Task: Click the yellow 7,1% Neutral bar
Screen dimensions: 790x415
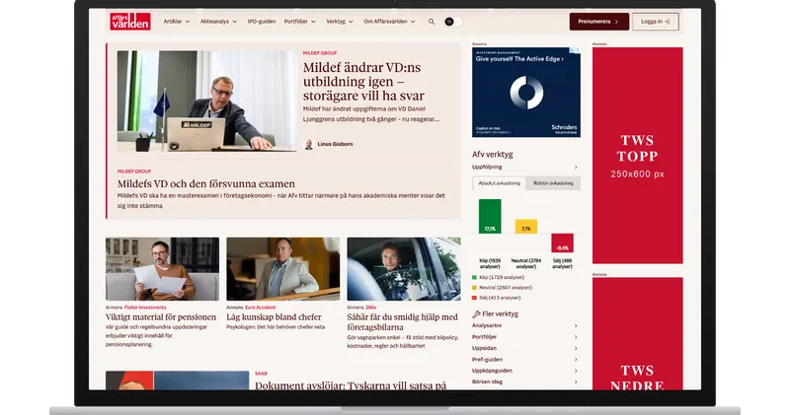Action: (x=526, y=227)
